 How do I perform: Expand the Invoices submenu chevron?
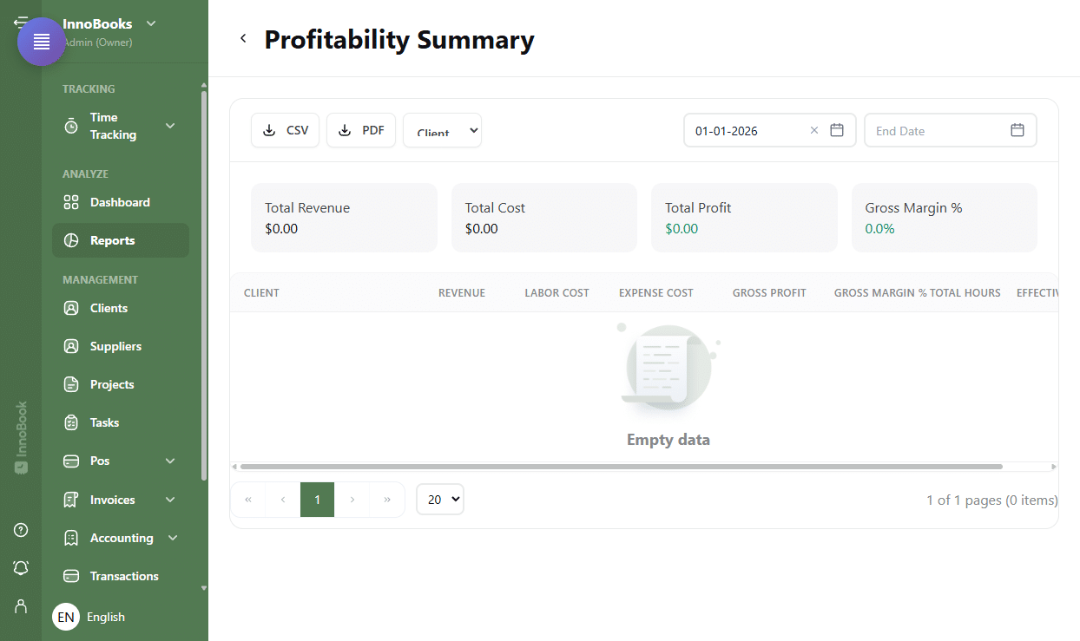coord(170,500)
